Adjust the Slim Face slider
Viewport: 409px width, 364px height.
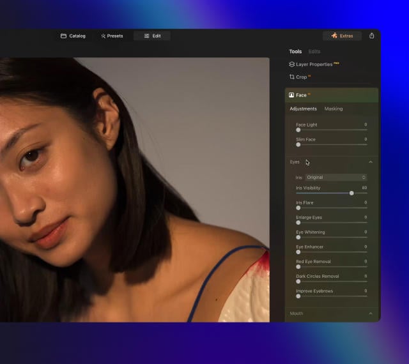[332, 145]
